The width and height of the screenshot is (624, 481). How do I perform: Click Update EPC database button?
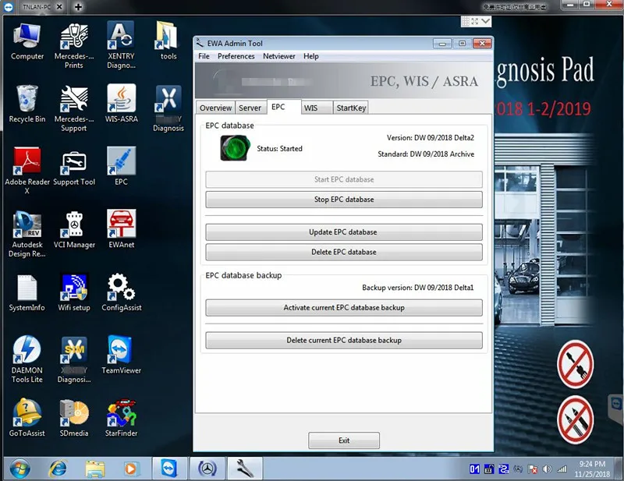click(344, 232)
